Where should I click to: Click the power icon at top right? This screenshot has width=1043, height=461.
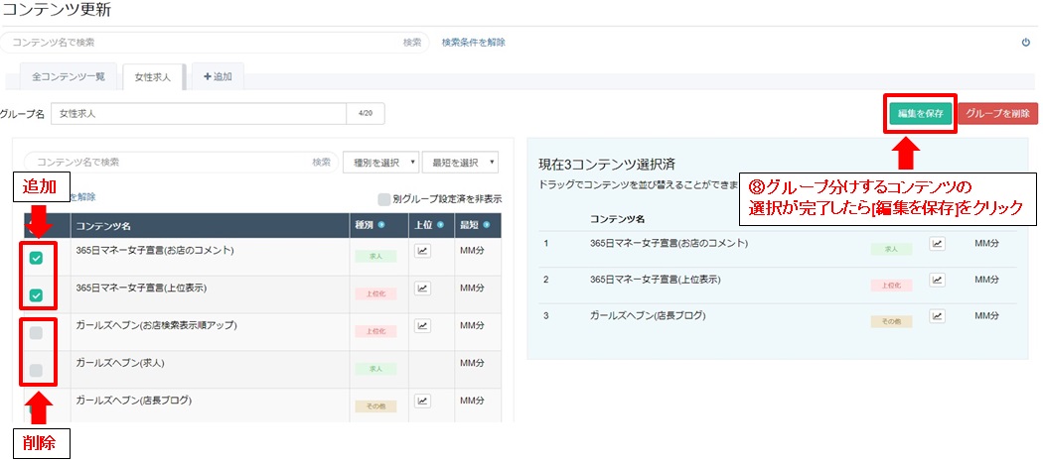click(1025, 43)
